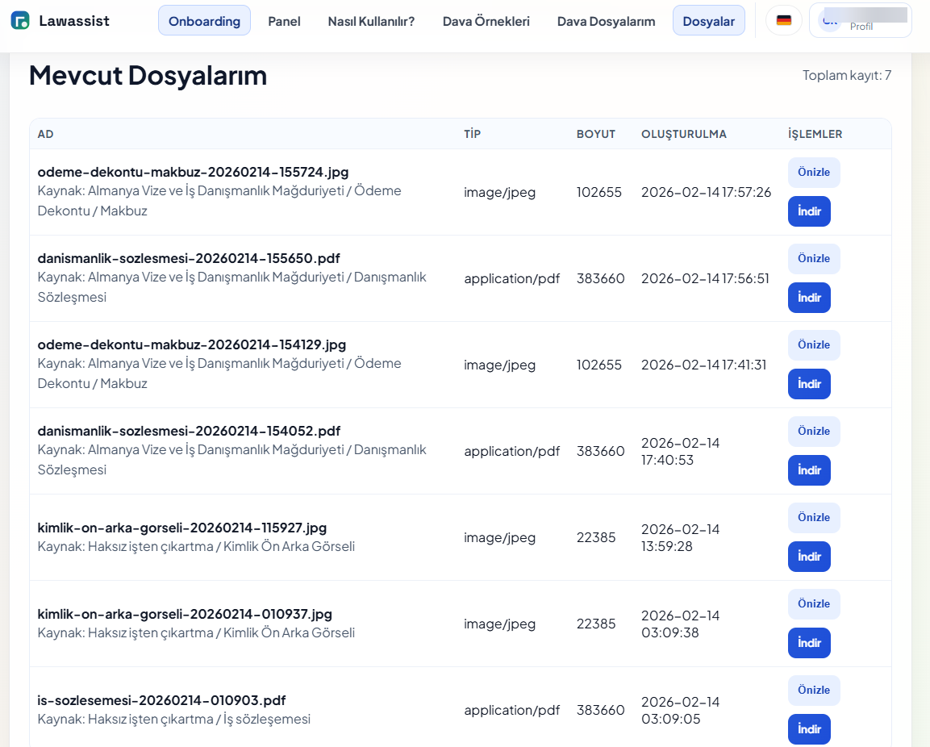Viewport: 930px width, 747px height.
Task: Open the Profil menu
Action: [861, 26]
